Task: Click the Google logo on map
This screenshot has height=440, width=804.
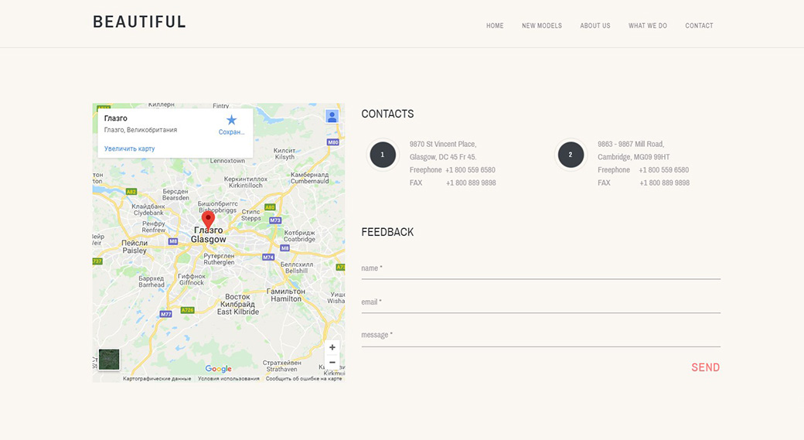Action: click(x=218, y=369)
